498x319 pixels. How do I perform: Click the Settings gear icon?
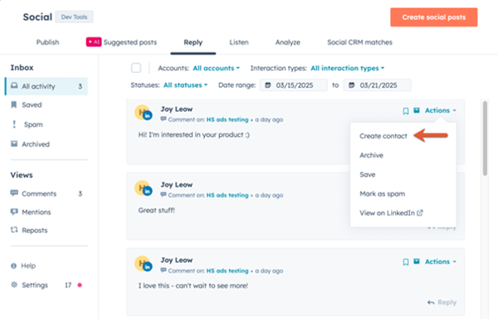tap(14, 285)
